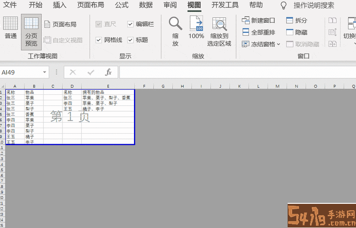The image size is (356, 228).
Task: Click cell D3 containing 李四
Action: 72,104
